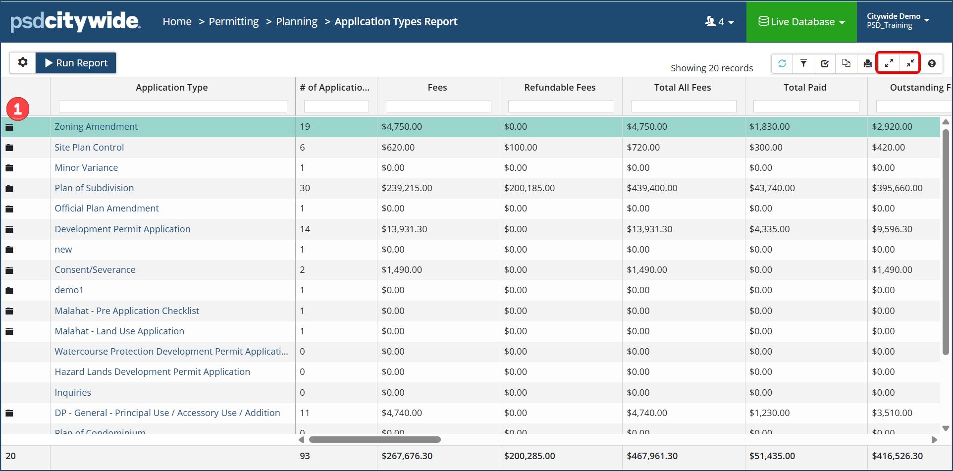The width and height of the screenshot is (953, 471).
Task: Click the refresh icon in report toolbar
Action: click(x=782, y=63)
